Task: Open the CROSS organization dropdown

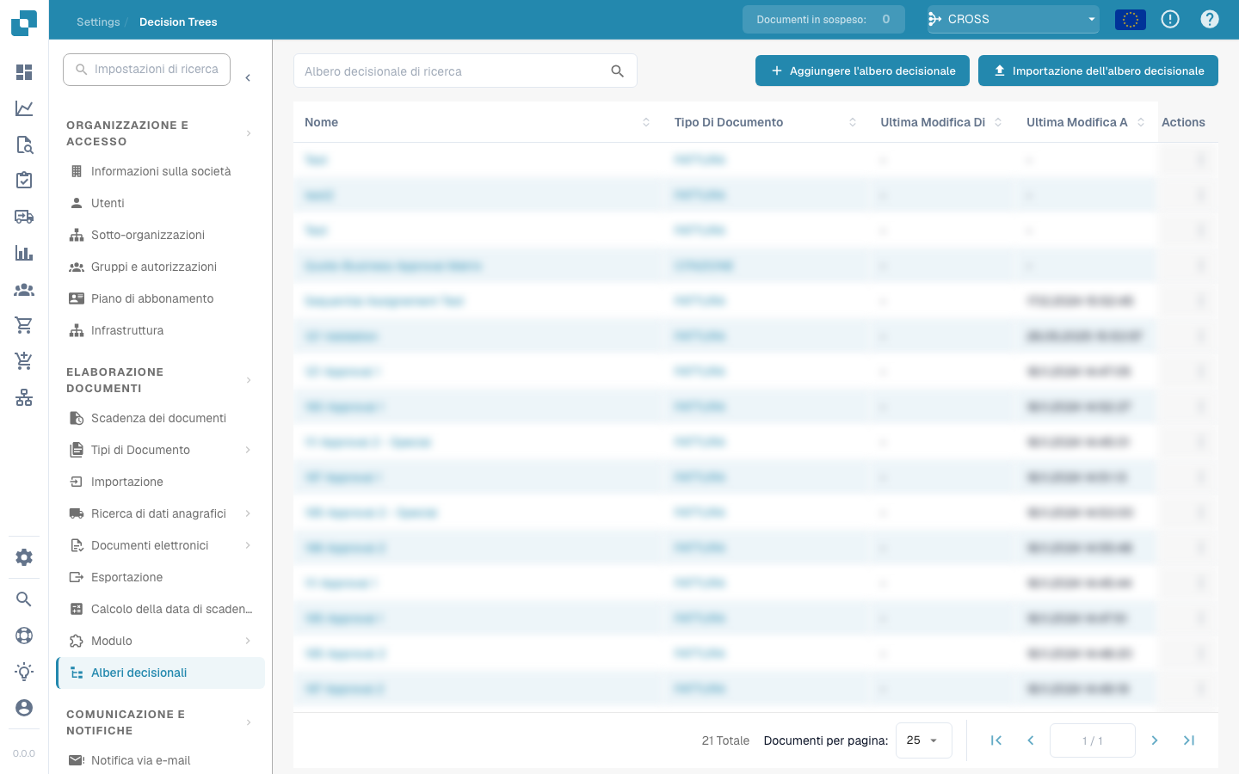Action: tap(1014, 19)
